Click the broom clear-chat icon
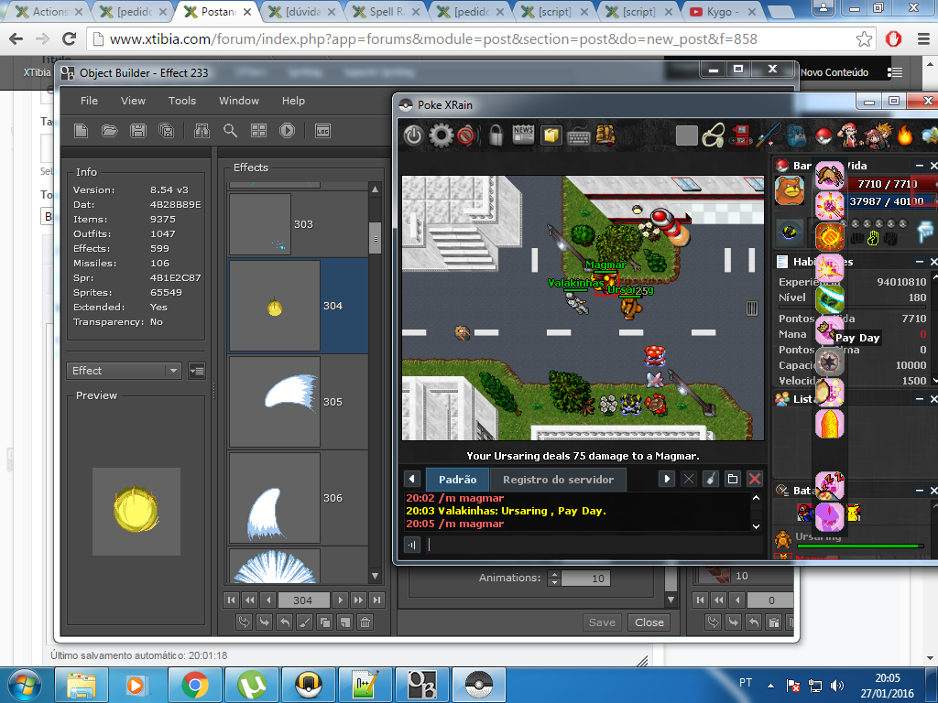The height and width of the screenshot is (703, 938). [711, 479]
